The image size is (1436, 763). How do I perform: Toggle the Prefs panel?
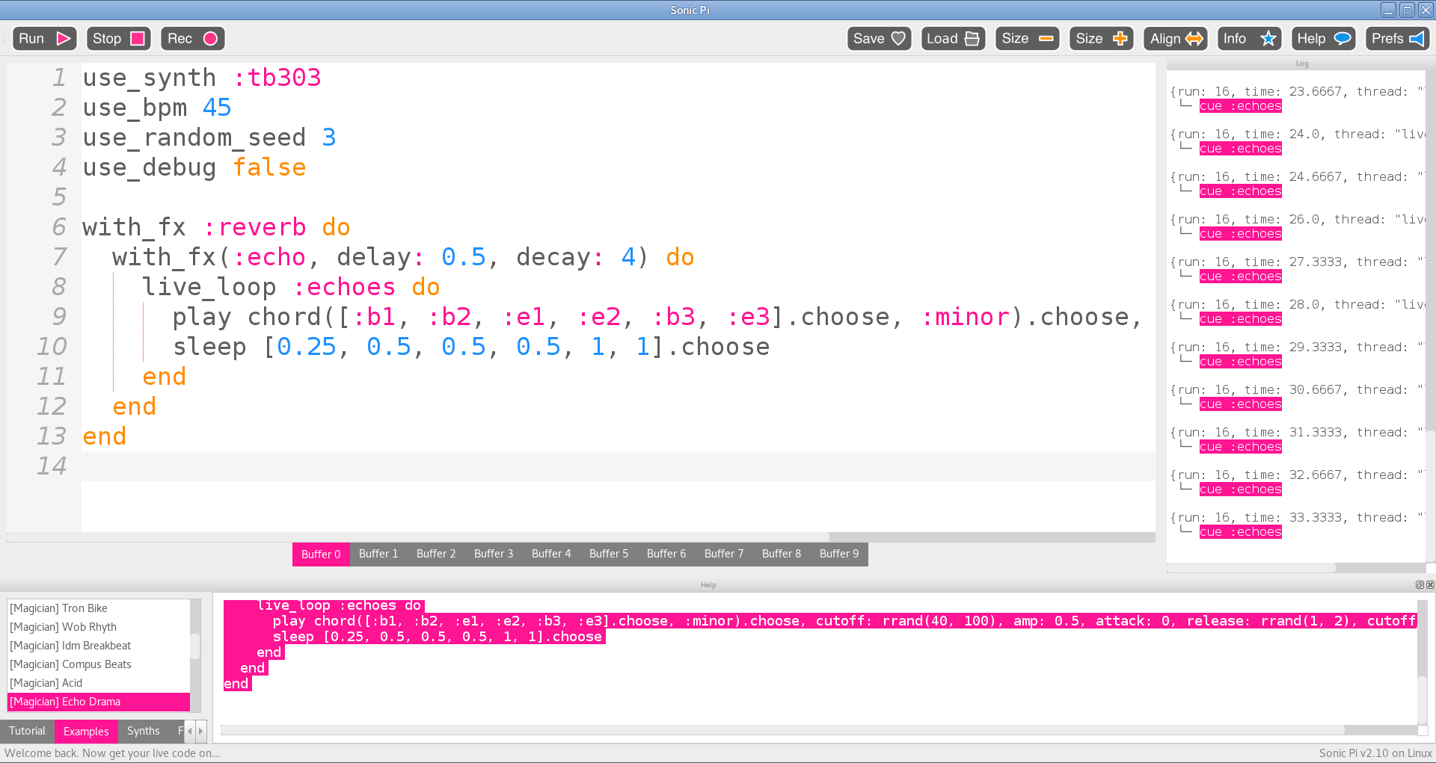[1397, 39]
